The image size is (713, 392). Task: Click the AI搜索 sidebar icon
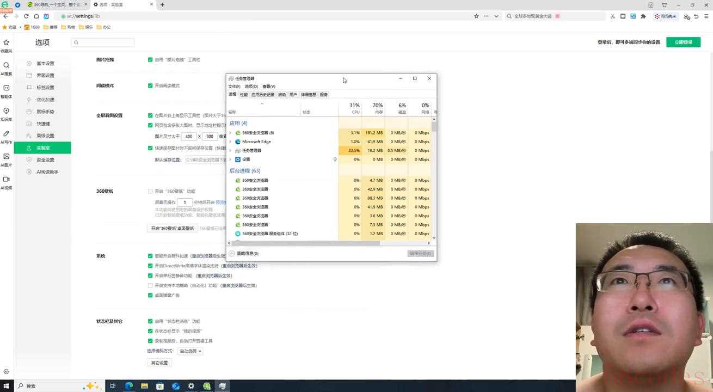pos(6,65)
